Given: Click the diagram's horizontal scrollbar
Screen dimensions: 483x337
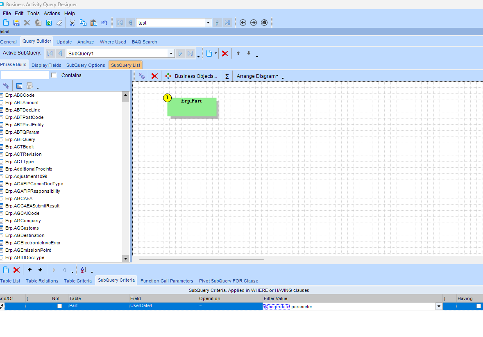Looking at the screenshot, I should 201,259.
